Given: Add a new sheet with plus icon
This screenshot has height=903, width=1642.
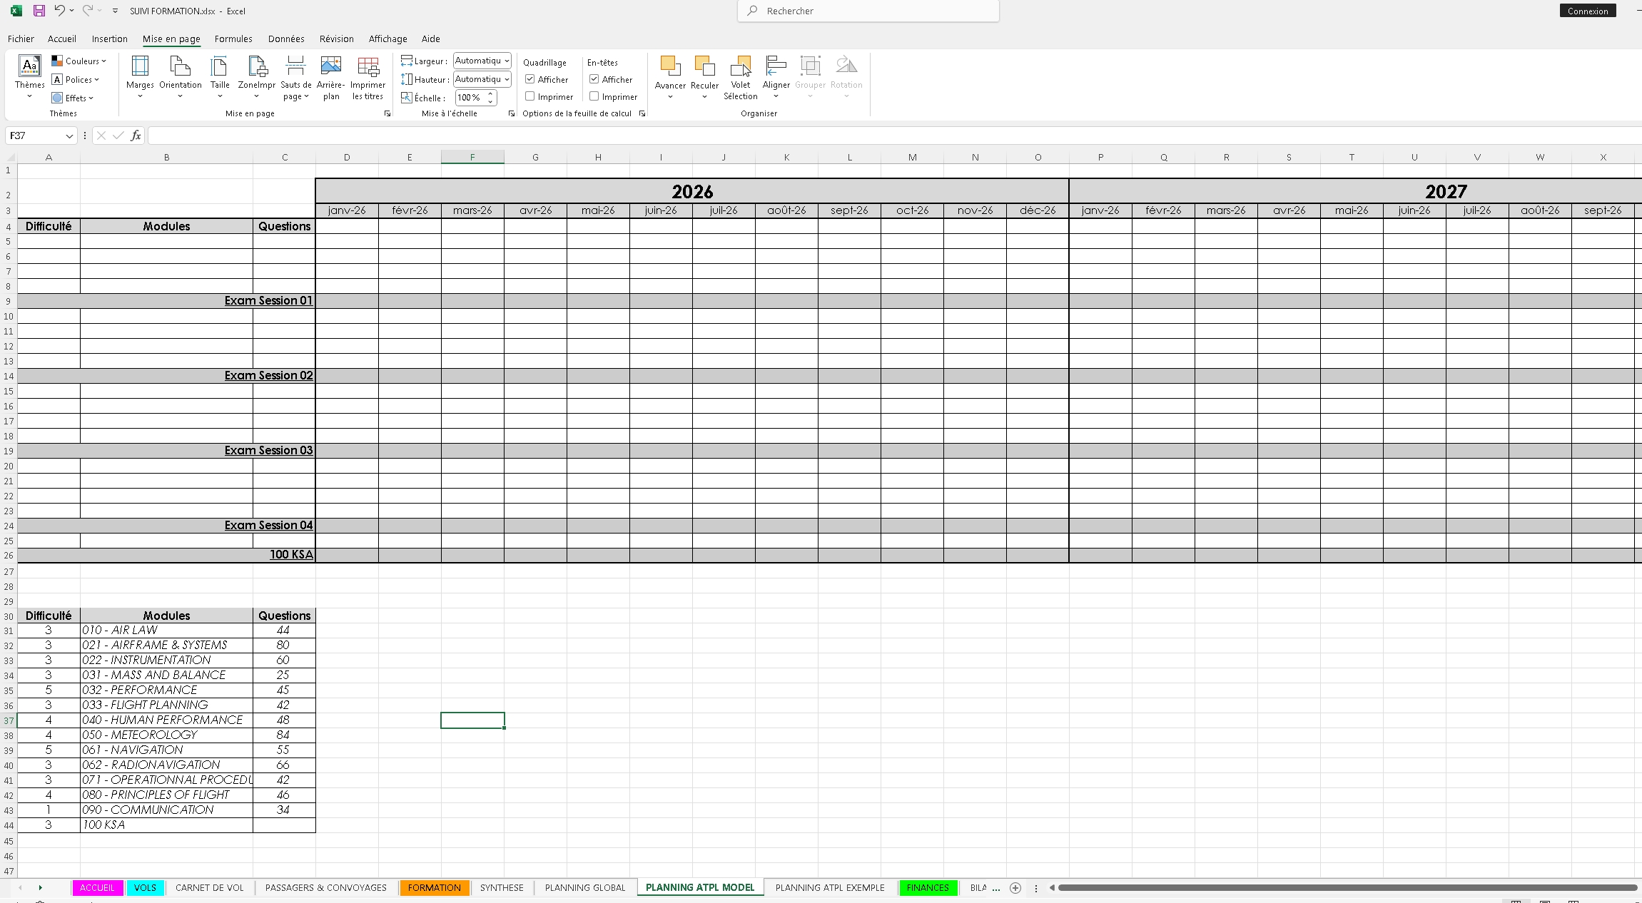Looking at the screenshot, I should (1015, 888).
